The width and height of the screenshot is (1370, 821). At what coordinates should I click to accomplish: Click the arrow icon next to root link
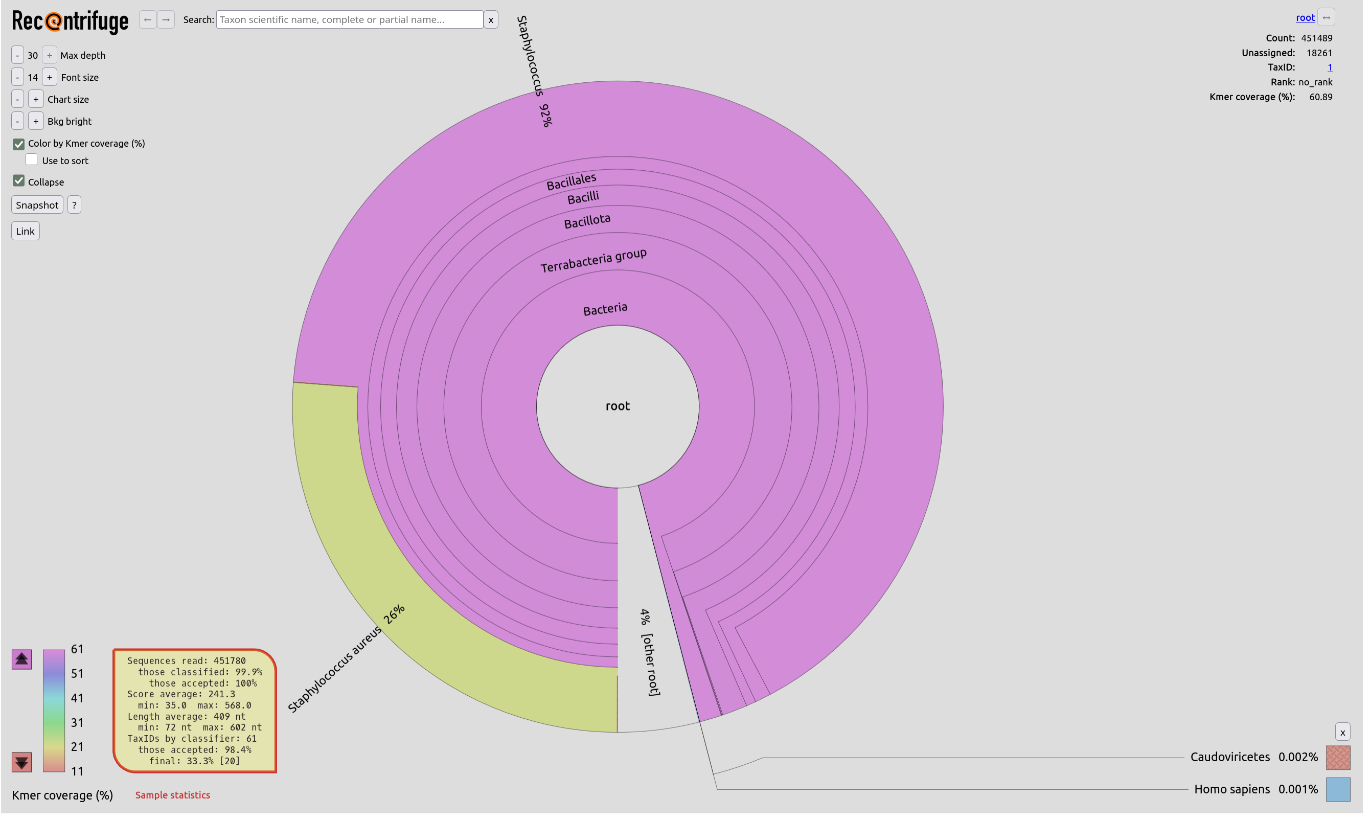pyautogui.click(x=1328, y=18)
